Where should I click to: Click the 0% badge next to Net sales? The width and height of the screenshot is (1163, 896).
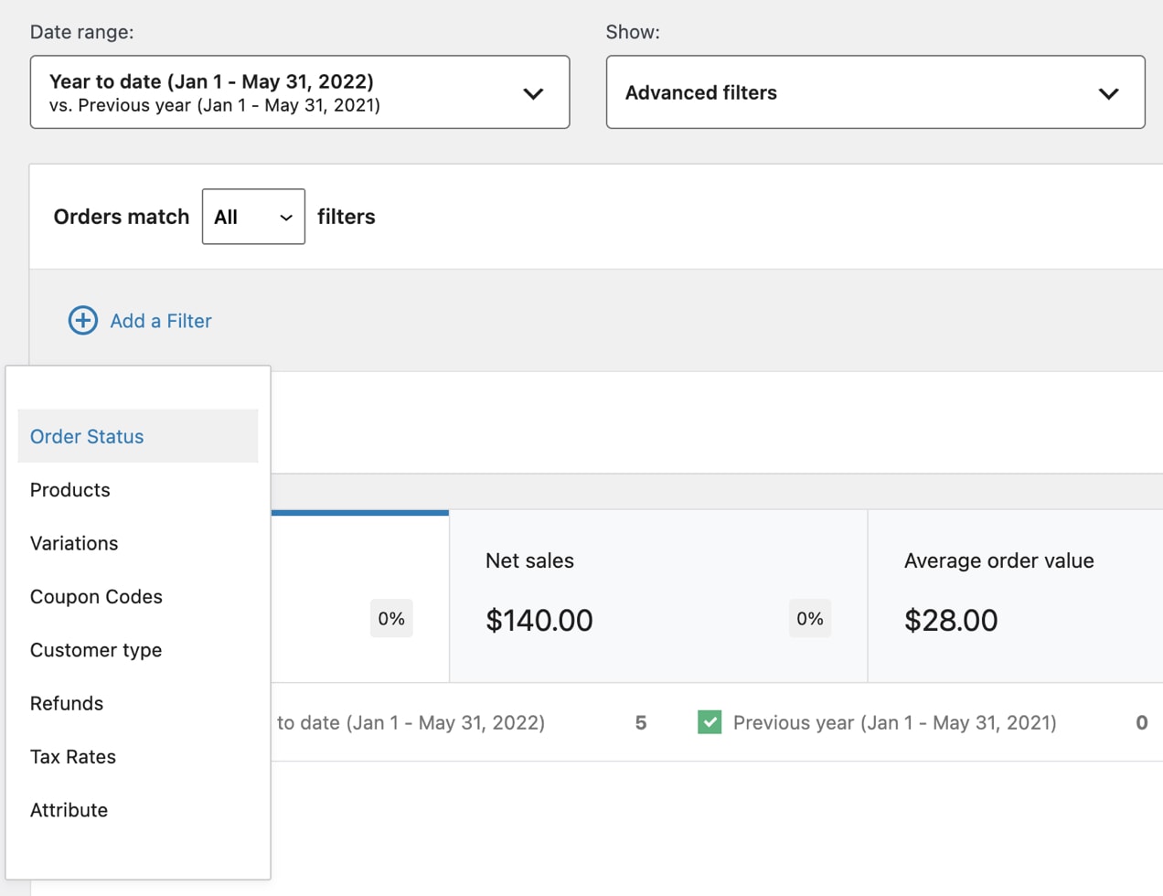(x=809, y=618)
